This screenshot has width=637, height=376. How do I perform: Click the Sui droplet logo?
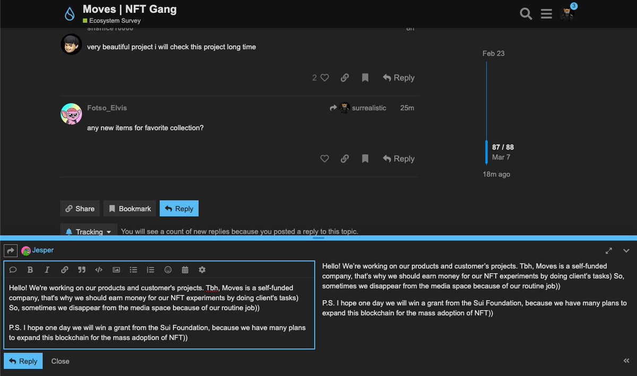point(70,14)
